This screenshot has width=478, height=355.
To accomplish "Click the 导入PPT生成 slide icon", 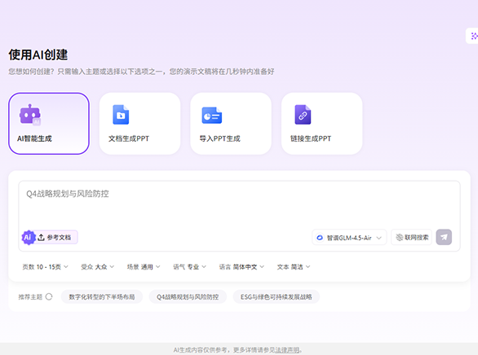I will (212, 116).
